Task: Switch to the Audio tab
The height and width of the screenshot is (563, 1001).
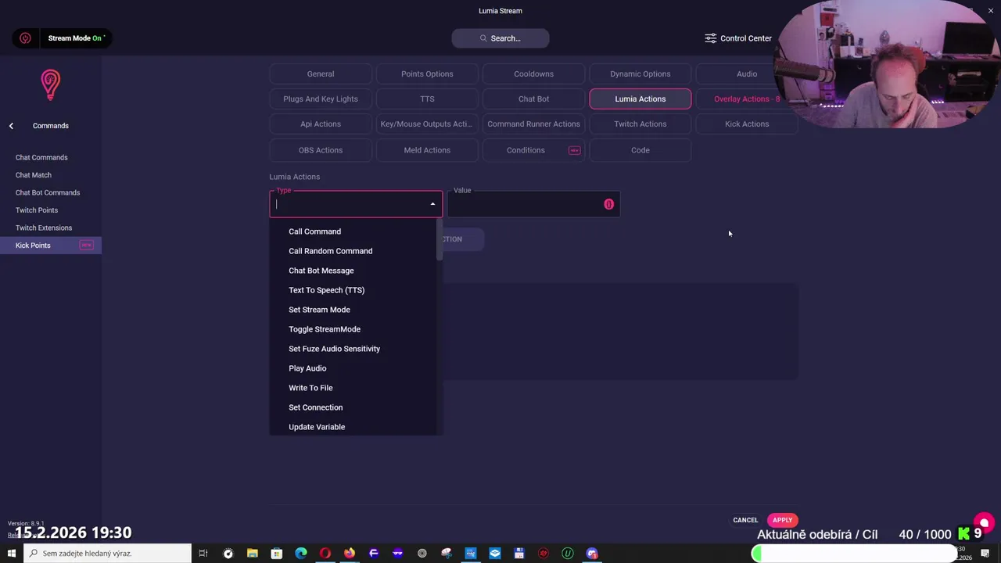Action: (747, 74)
